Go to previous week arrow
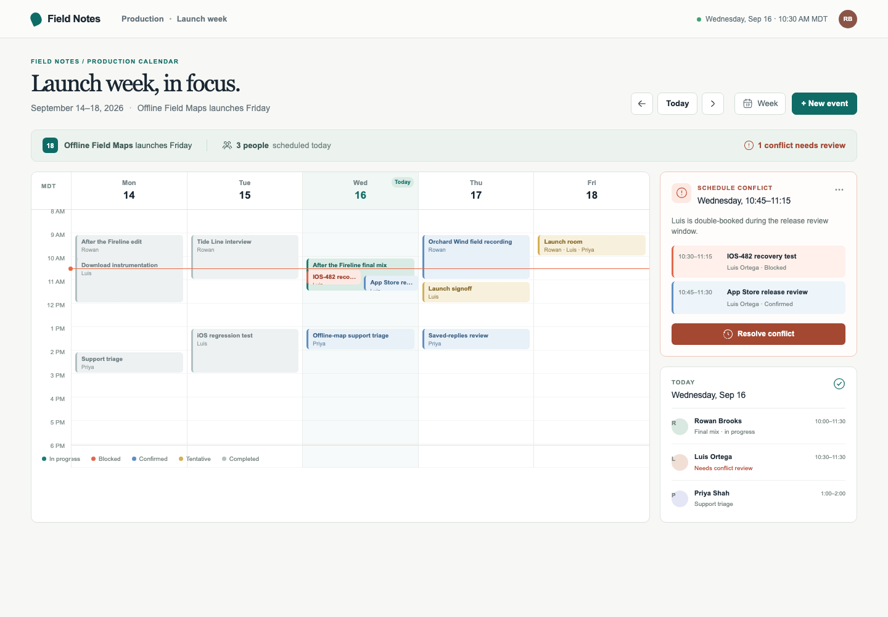This screenshot has height=617, width=888. pos(642,104)
